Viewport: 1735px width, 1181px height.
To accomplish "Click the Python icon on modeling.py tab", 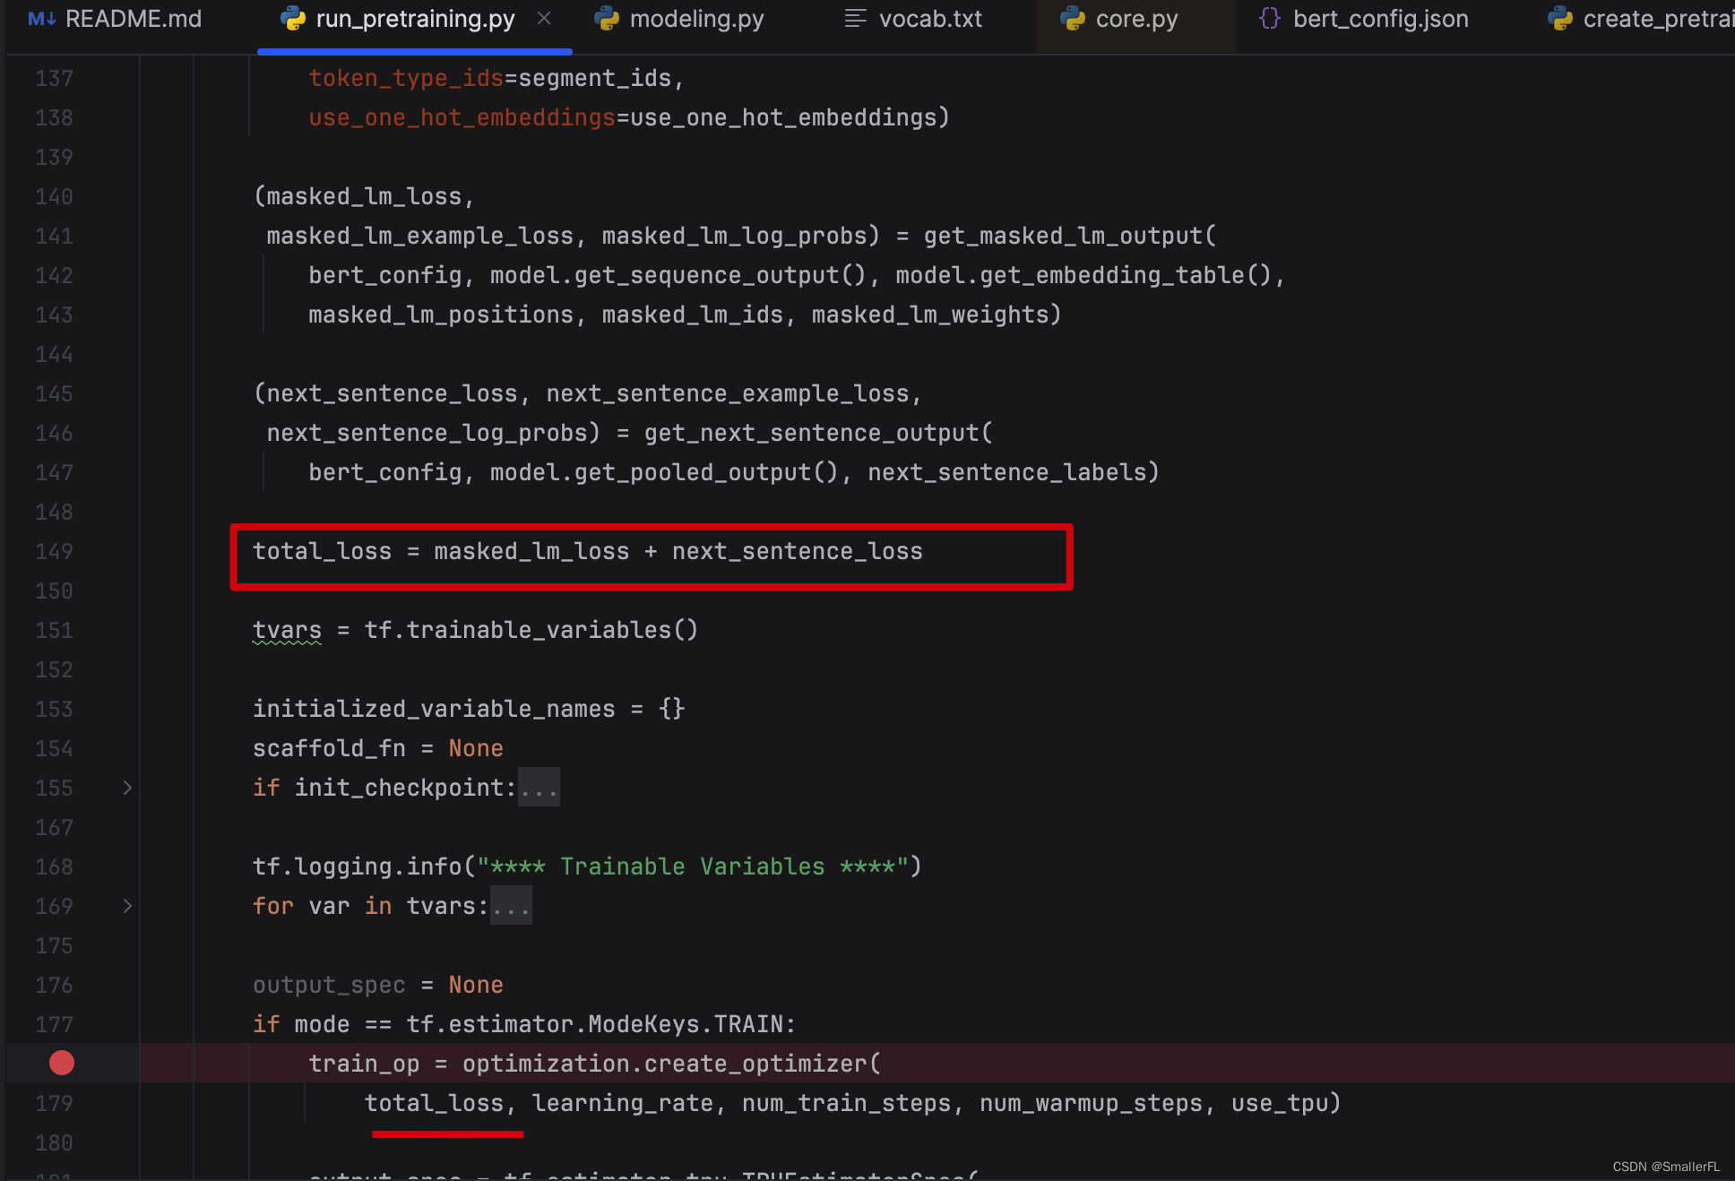I will pos(607,19).
